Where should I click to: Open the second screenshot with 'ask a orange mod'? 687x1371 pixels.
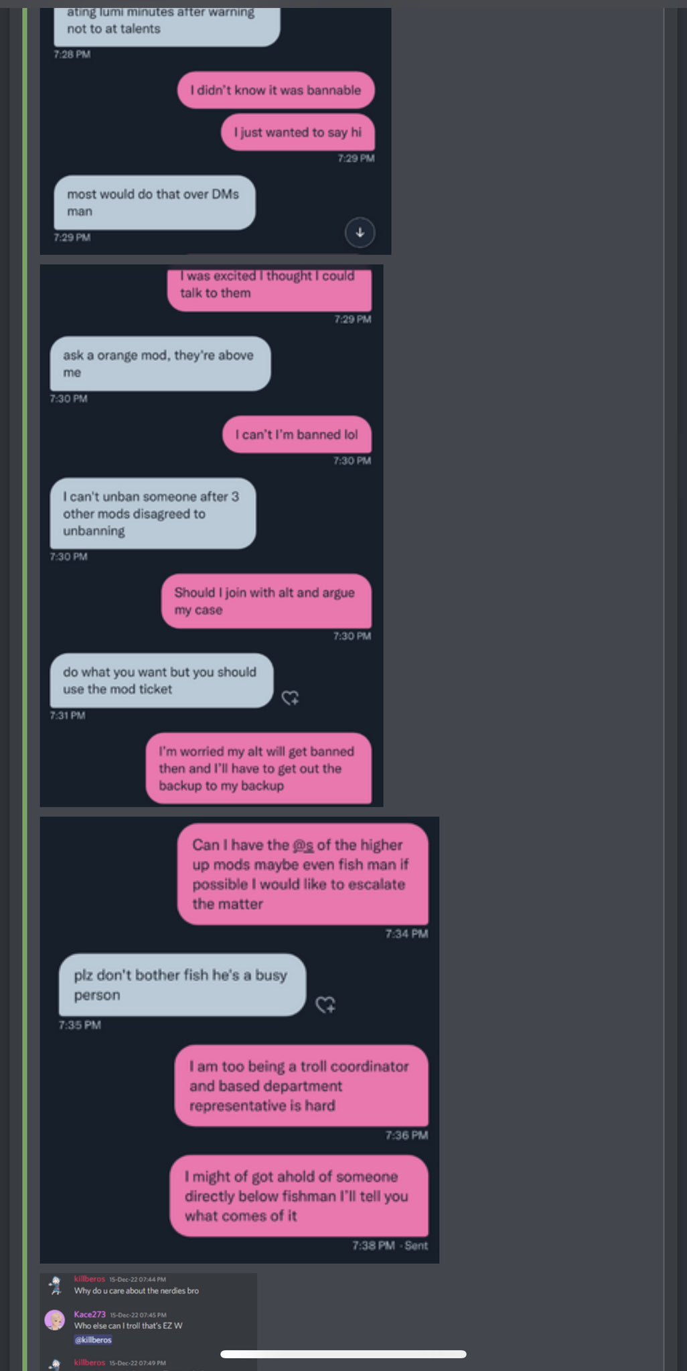(212, 536)
